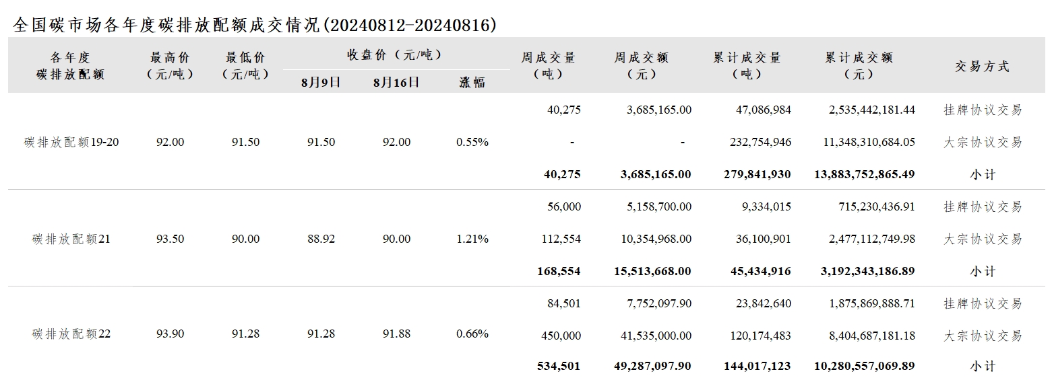Viewport: 1052px width, 384px height.
Task: Select weekly volume cell 450,000
Action: tap(561, 336)
